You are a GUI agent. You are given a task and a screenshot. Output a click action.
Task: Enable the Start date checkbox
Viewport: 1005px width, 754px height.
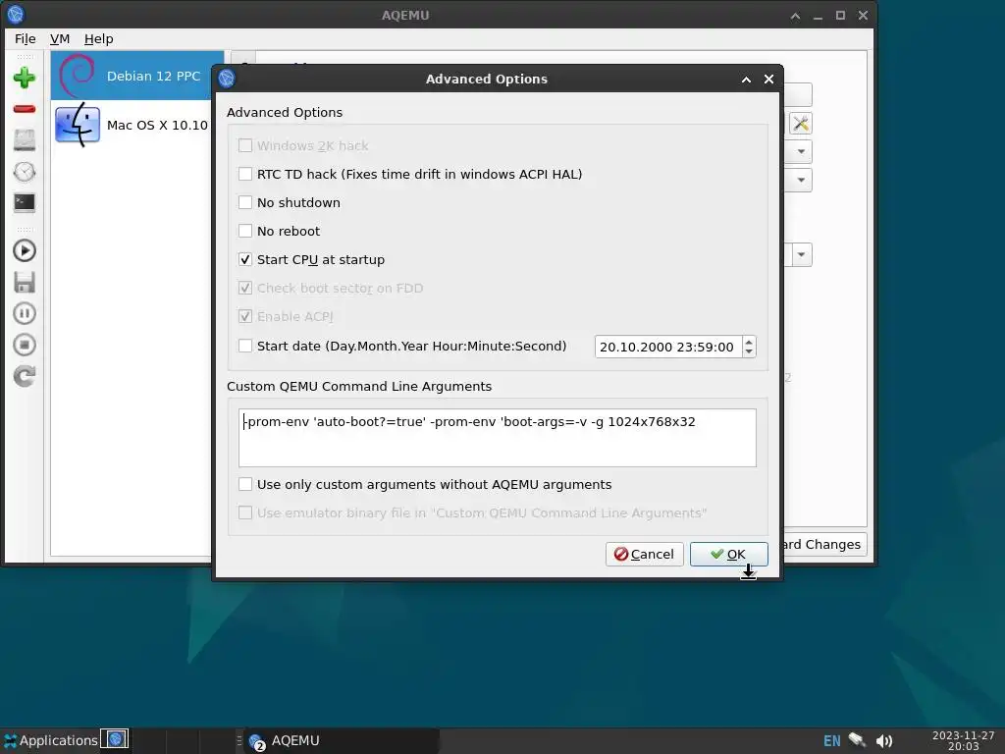(x=244, y=347)
